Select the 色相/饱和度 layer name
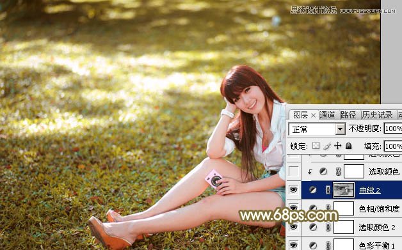402x250 pixels. click(x=379, y=209)
